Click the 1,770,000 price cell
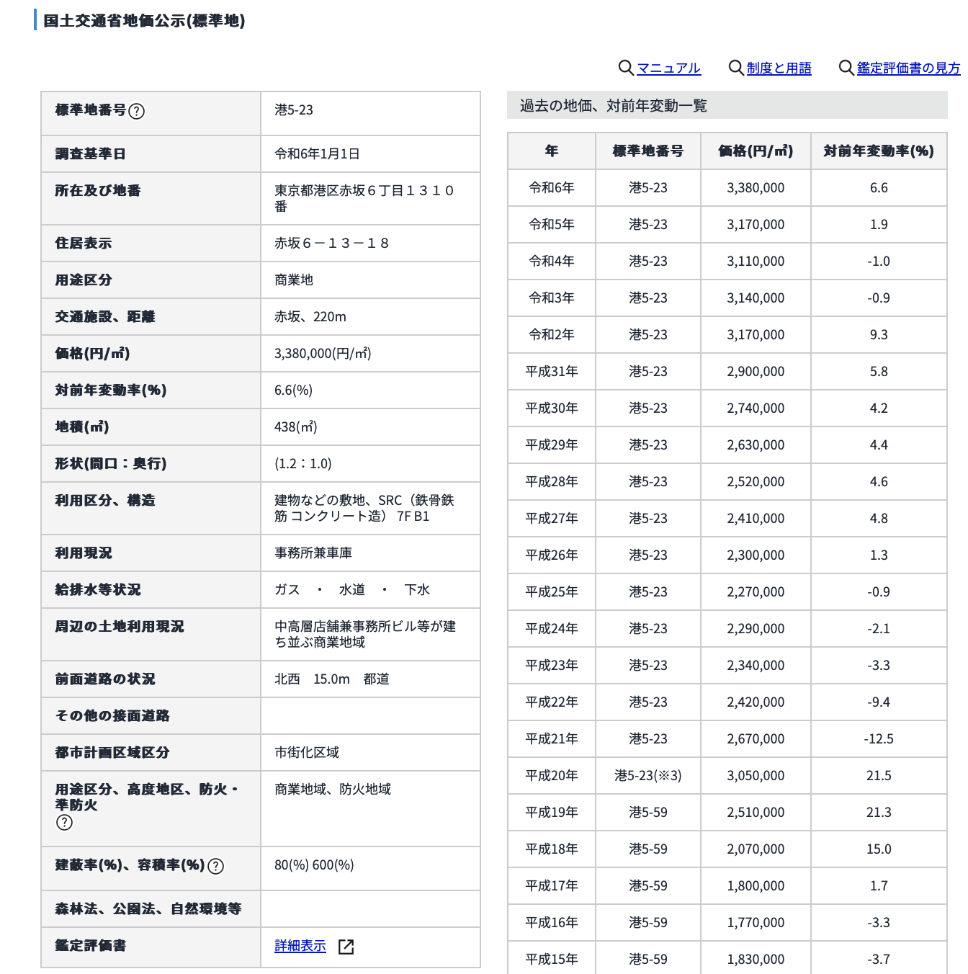Screen dimensions: 968x974 pos(756,923)
